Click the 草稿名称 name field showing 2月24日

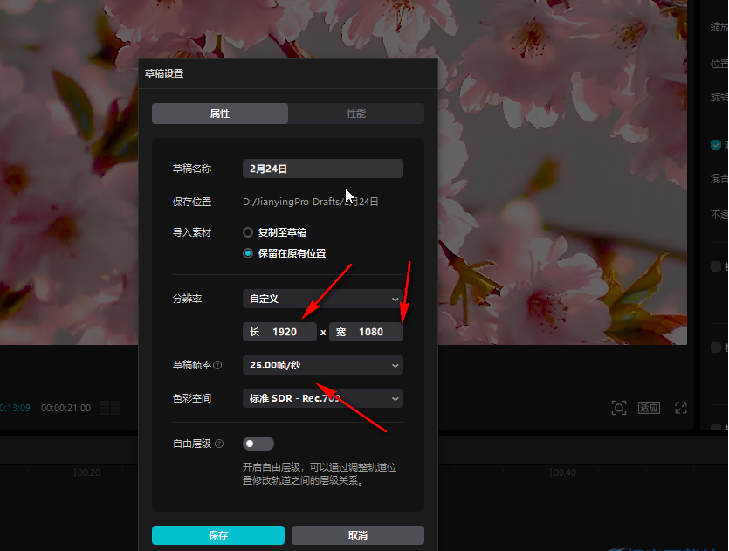(x=322, y=168)
